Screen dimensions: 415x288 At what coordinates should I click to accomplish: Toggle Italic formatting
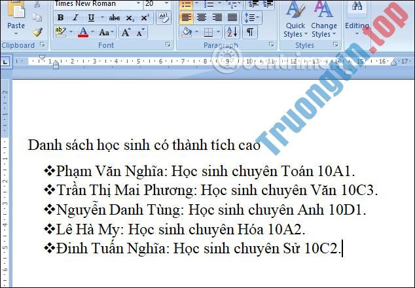coord(76,18)
